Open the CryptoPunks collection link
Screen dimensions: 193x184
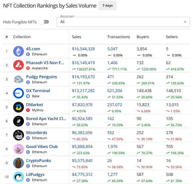pyautogui.click(x=38, y=161)
